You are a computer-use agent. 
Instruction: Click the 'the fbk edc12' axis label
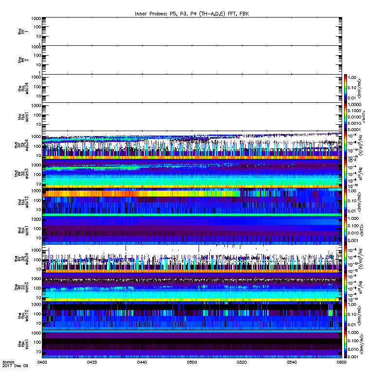pos(23,315)
